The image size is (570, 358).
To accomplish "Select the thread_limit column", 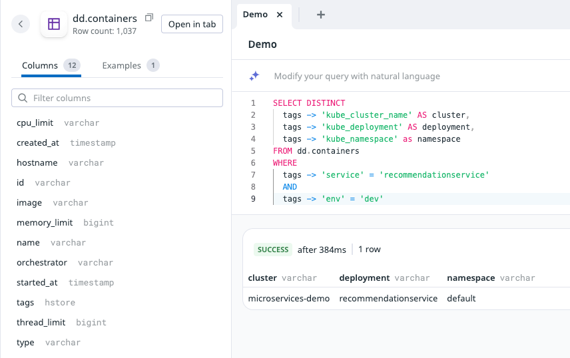I will pyautogui.click(x=41, y=323).
